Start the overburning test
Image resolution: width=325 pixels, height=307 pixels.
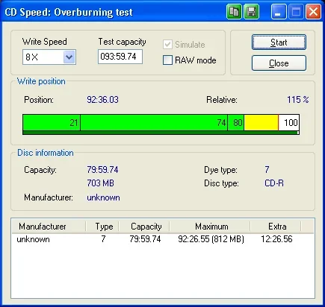pos(279,42)
